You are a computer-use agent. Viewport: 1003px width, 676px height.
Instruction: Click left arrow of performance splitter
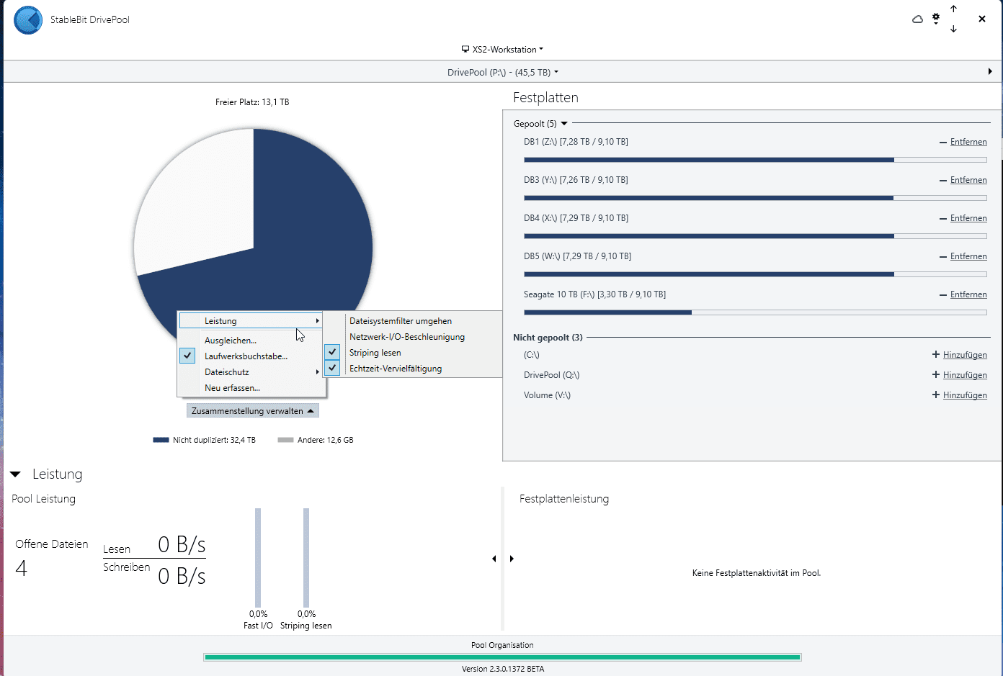[x=494, y=559]
